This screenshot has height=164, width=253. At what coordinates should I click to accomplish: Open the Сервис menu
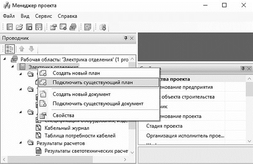click(x=44, y=16)
